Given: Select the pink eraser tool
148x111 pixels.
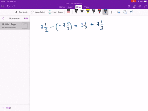Looking at the screenshot, I should point(68,11).
